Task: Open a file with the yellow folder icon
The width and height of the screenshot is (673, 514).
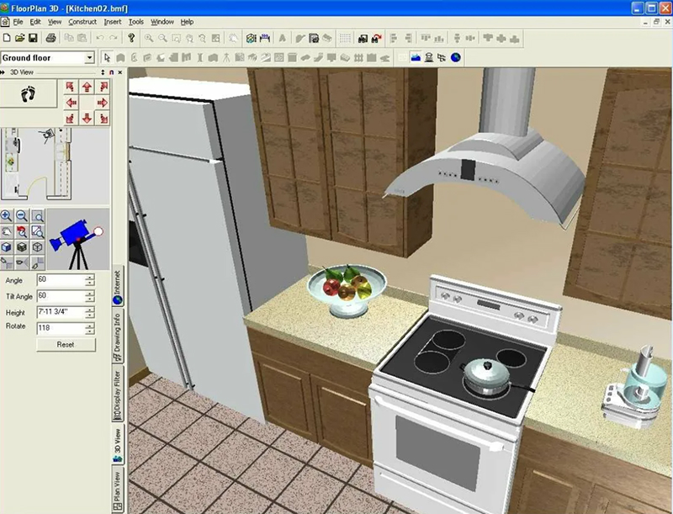Action: pos(19,38)
